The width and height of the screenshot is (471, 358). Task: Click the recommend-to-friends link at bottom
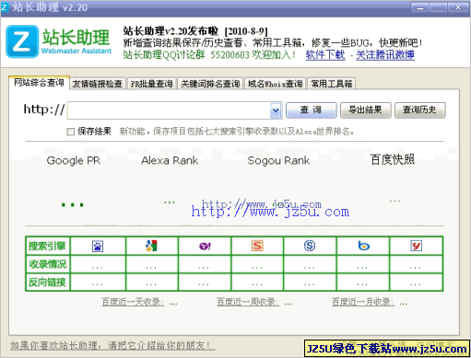point(112,346)
